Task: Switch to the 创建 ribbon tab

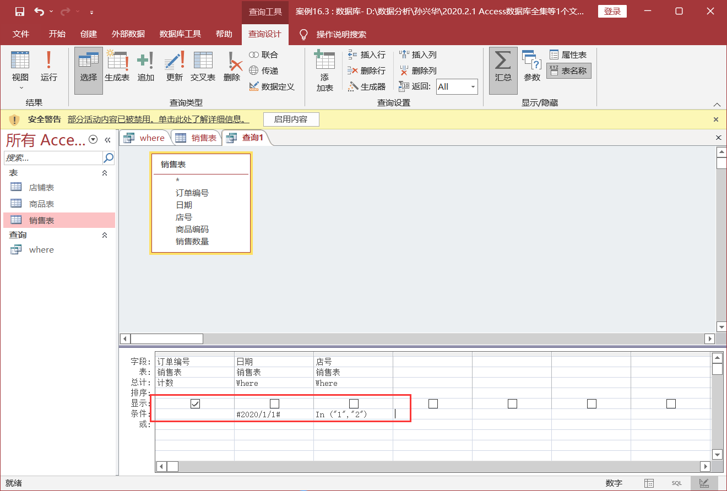Action: click(88, 34)
